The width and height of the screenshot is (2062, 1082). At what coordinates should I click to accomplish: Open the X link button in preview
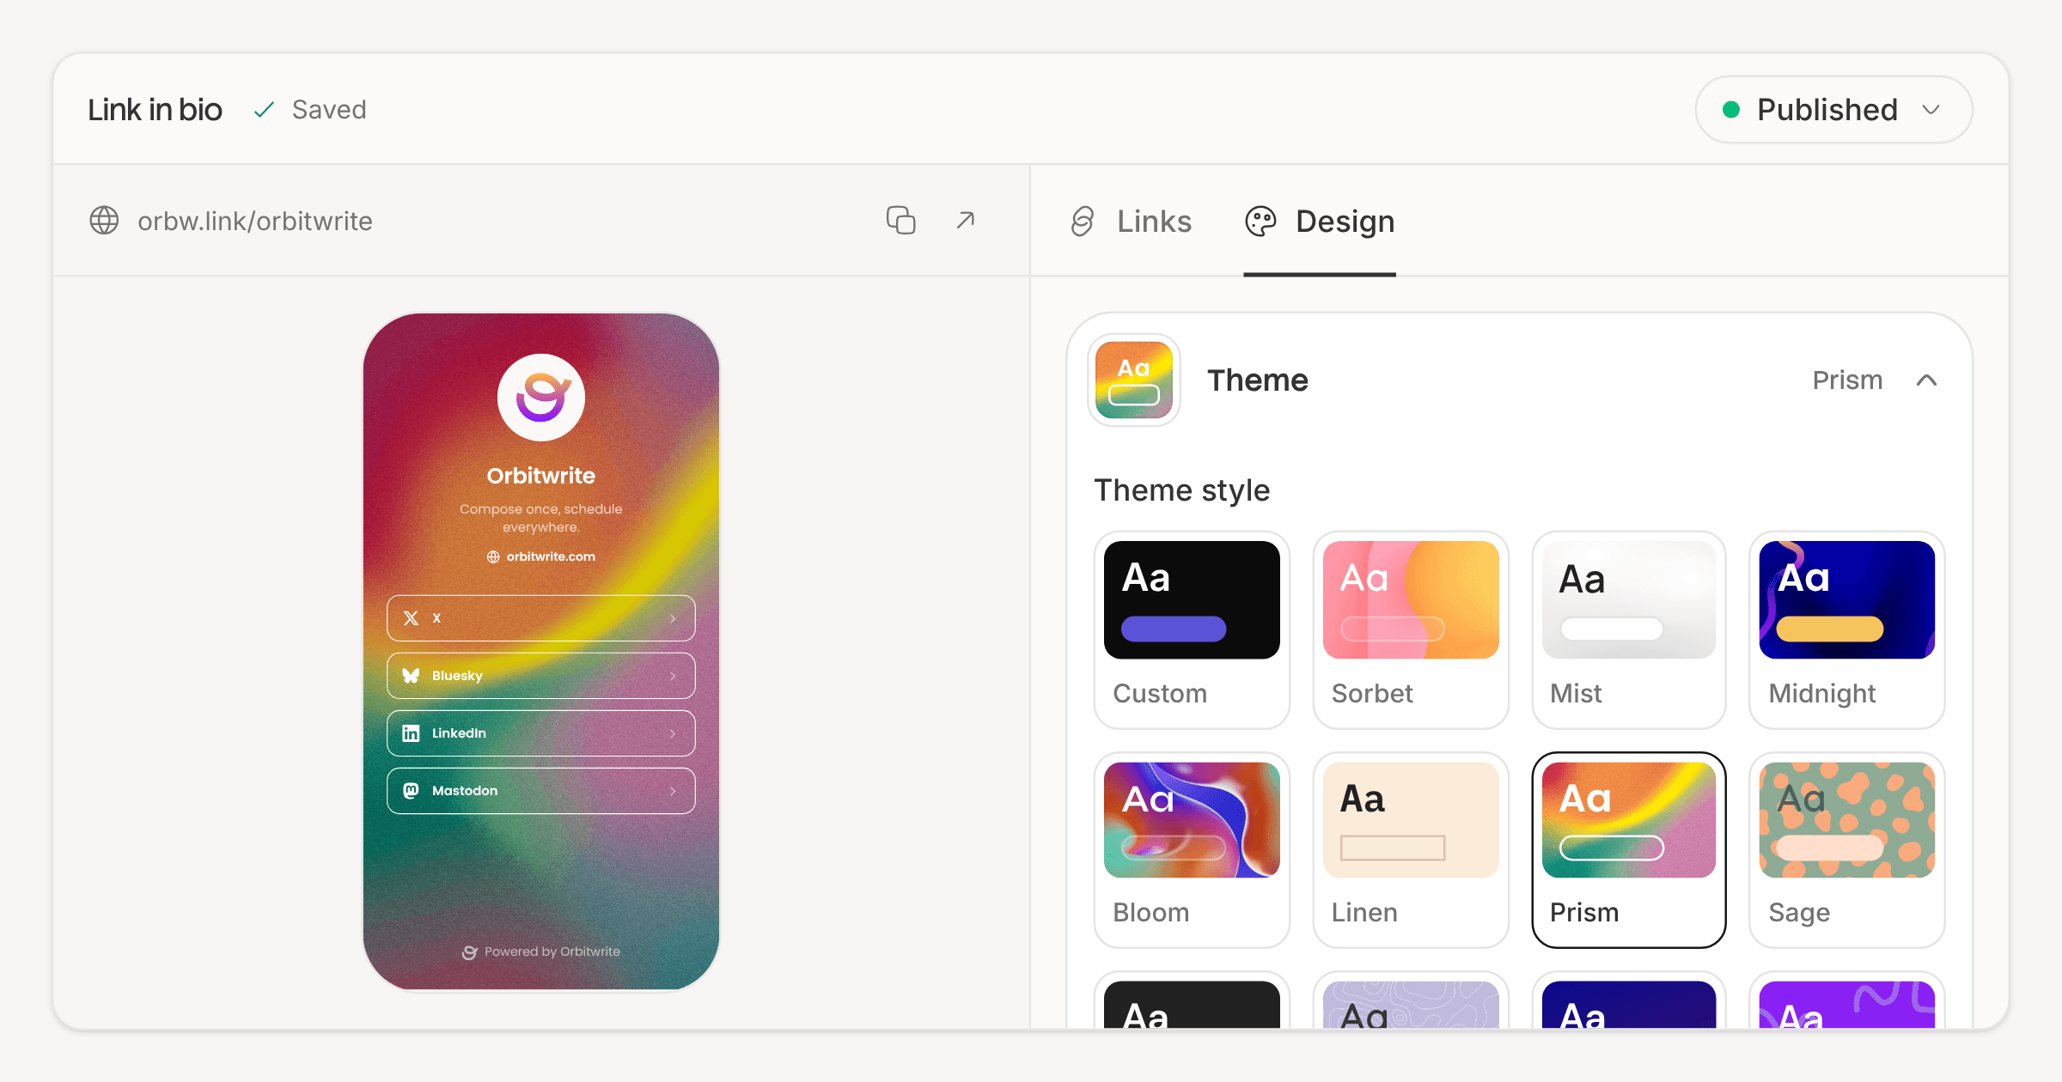click(541, 618)
